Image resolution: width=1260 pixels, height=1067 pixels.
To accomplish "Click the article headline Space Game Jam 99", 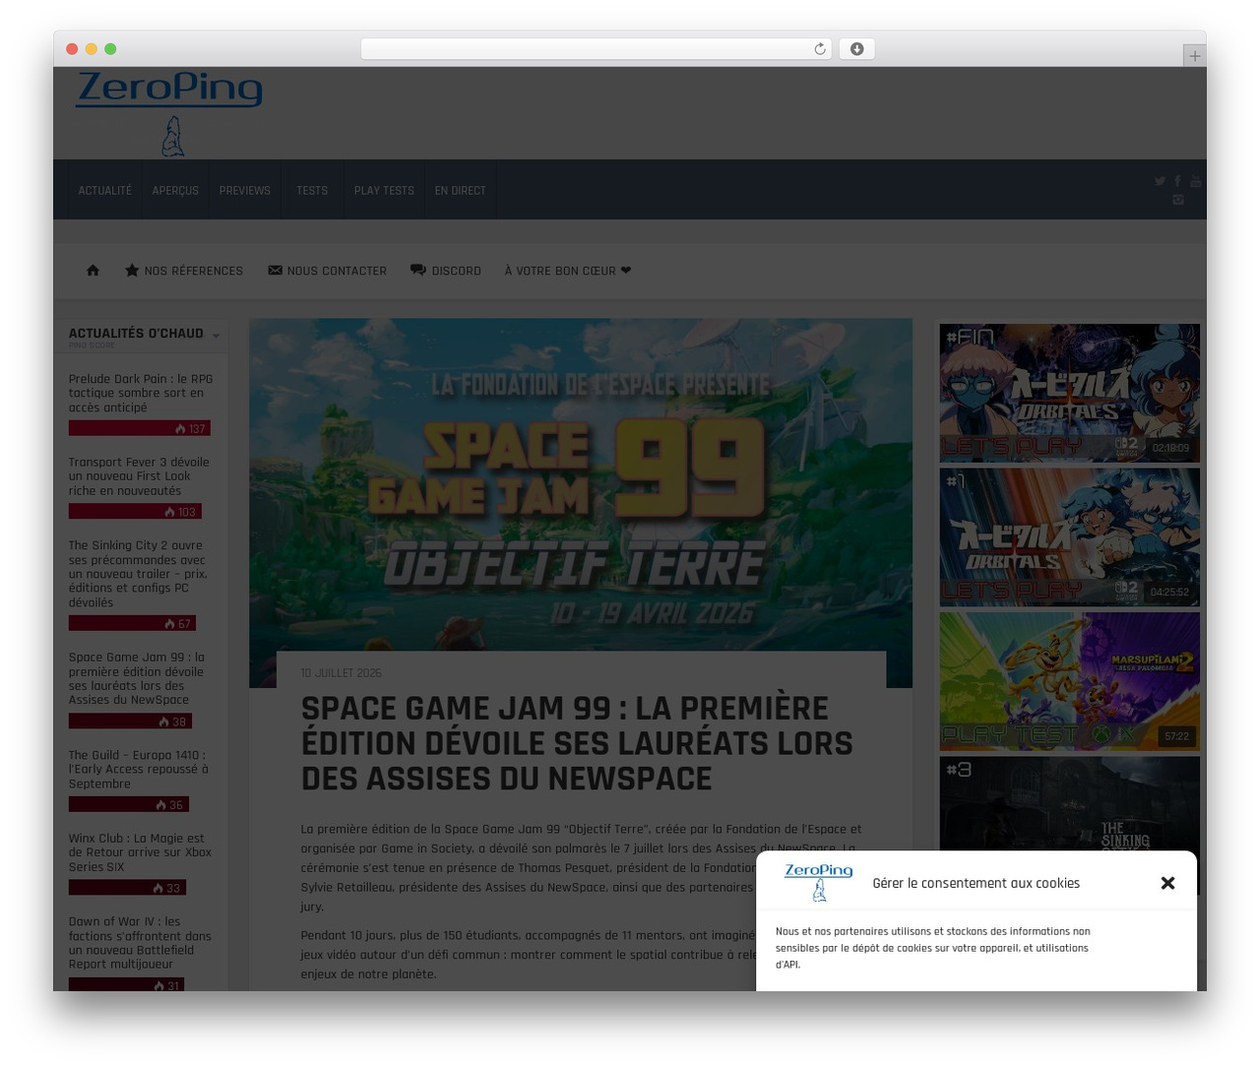I will point(577,743).
